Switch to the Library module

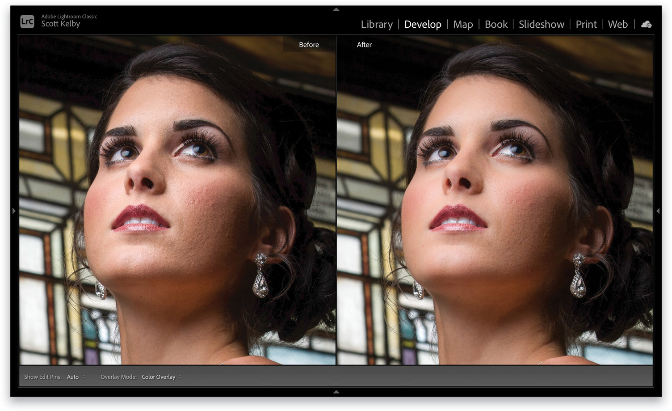click(x=377, y=25)
